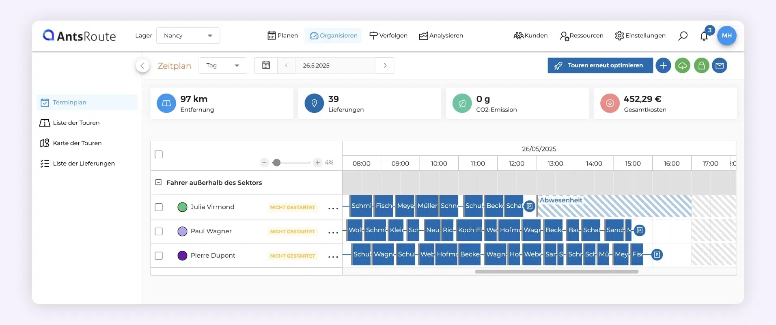Image resolution: width=776 pixels, height=325 pixels.
Task: Click the green cloud upload icon
Action: click(x=682, y=65)
